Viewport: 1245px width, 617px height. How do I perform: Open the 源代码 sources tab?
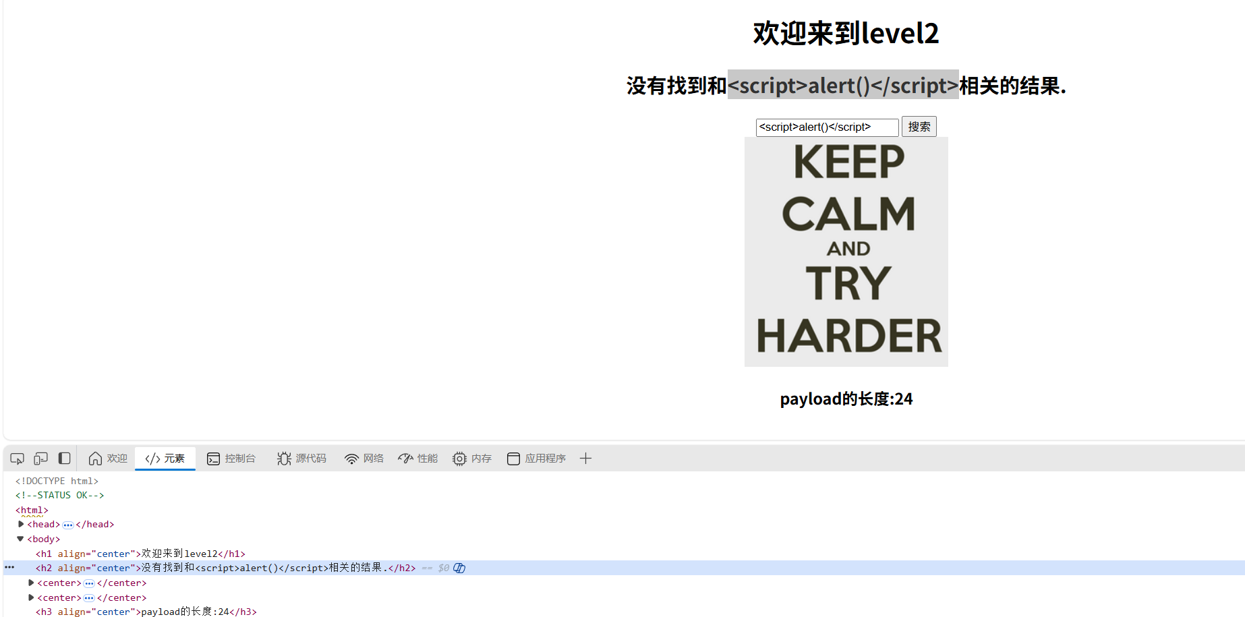(301, 459)
